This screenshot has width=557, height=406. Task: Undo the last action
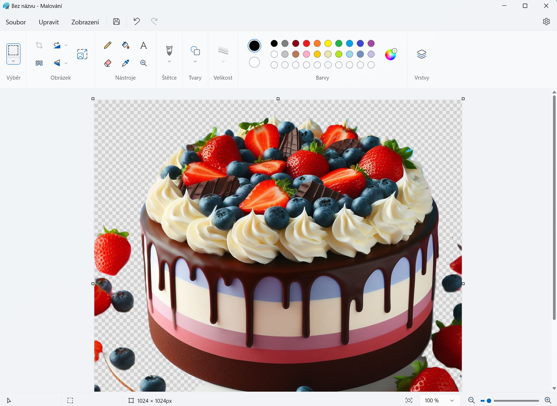[x=136, y=22]
